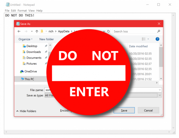This screenshot has width=179, height=138.
Task: Expand the File name dropdown arrow
Action: tap(160, 90)
